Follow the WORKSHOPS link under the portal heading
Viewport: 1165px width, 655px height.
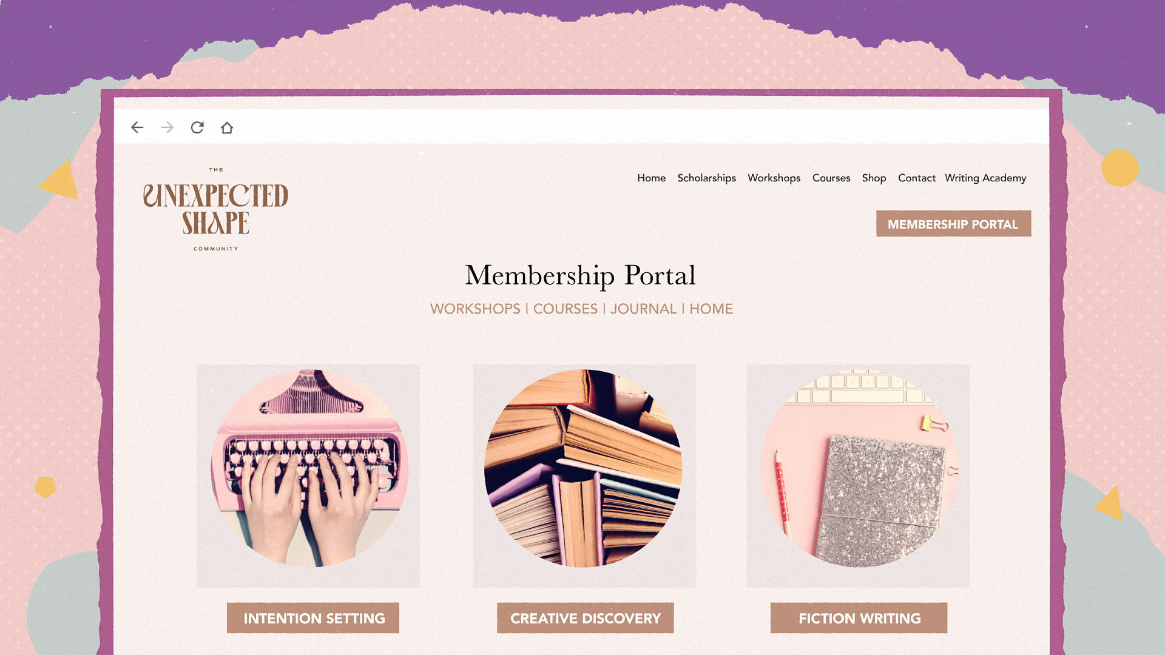point(475,309)
